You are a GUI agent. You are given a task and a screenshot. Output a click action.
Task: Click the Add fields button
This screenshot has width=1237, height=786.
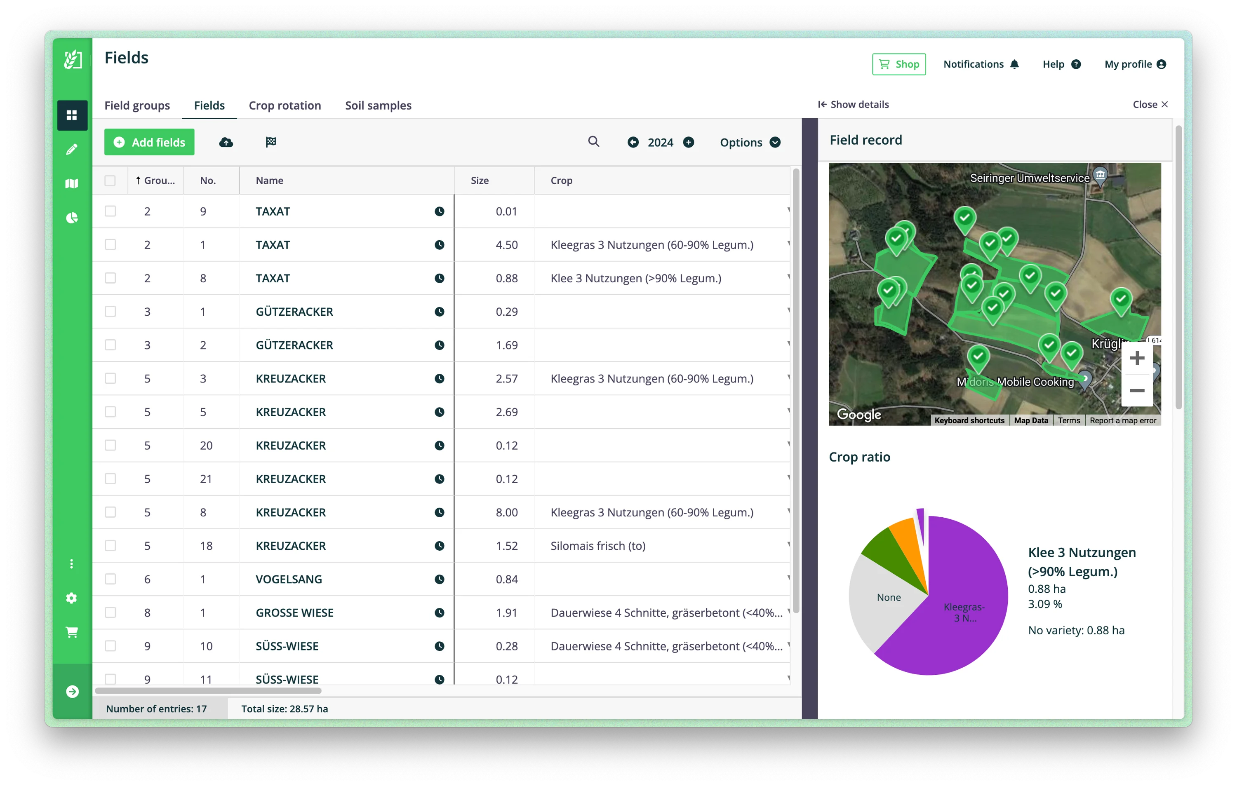click(149, 142)
